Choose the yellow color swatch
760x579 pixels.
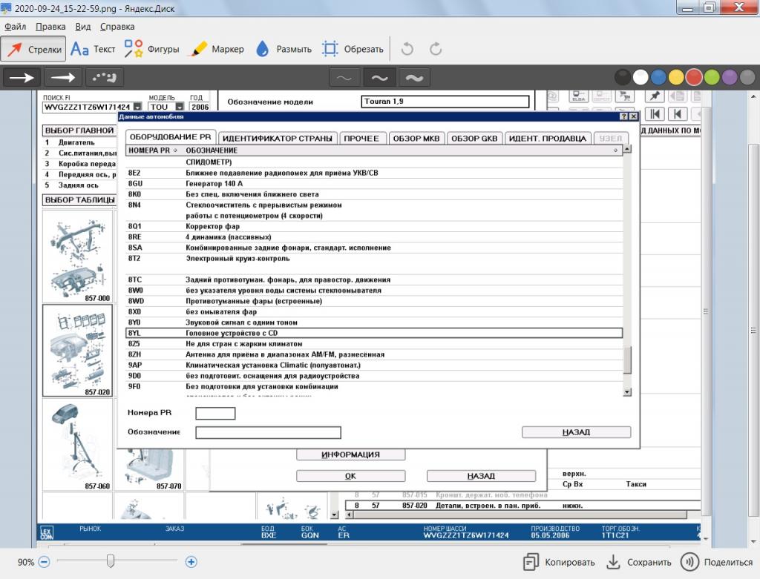(x=676, y=77)
